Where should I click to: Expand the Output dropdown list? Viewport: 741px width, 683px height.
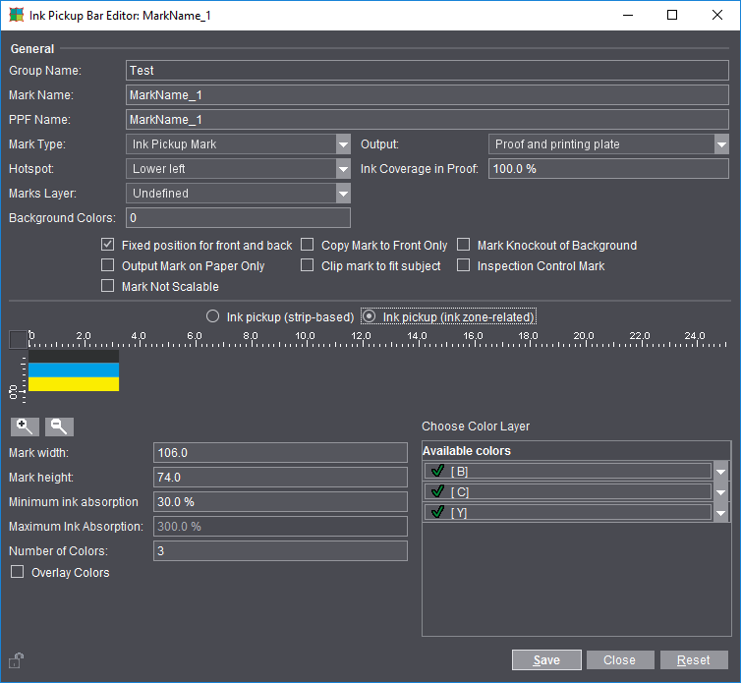tap(721, 144)
